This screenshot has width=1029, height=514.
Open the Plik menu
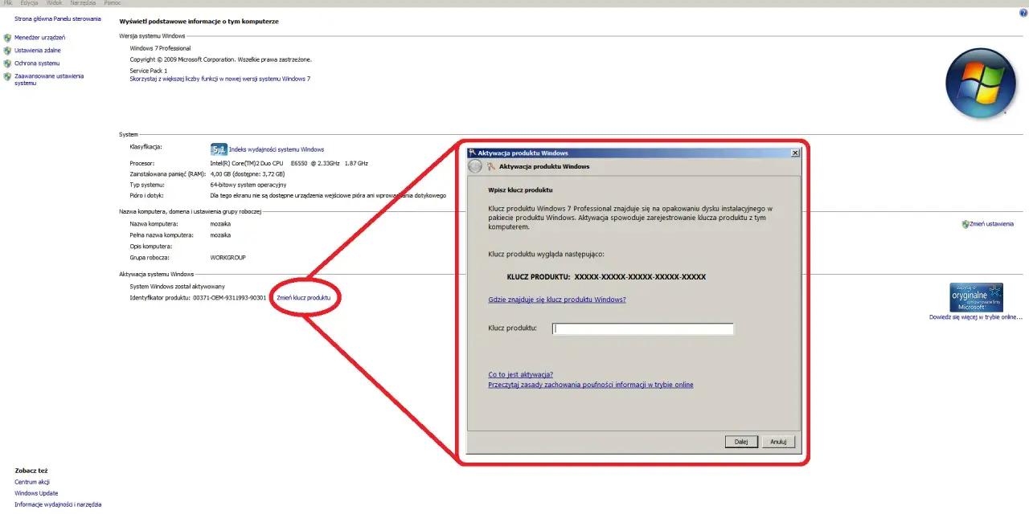(8, 3)
